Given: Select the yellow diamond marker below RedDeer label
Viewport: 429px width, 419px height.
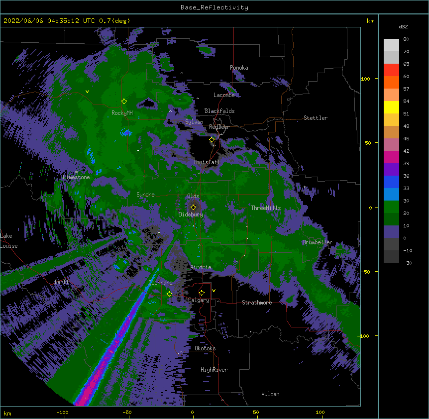Looking at the screenshot, I should point(212,140).
